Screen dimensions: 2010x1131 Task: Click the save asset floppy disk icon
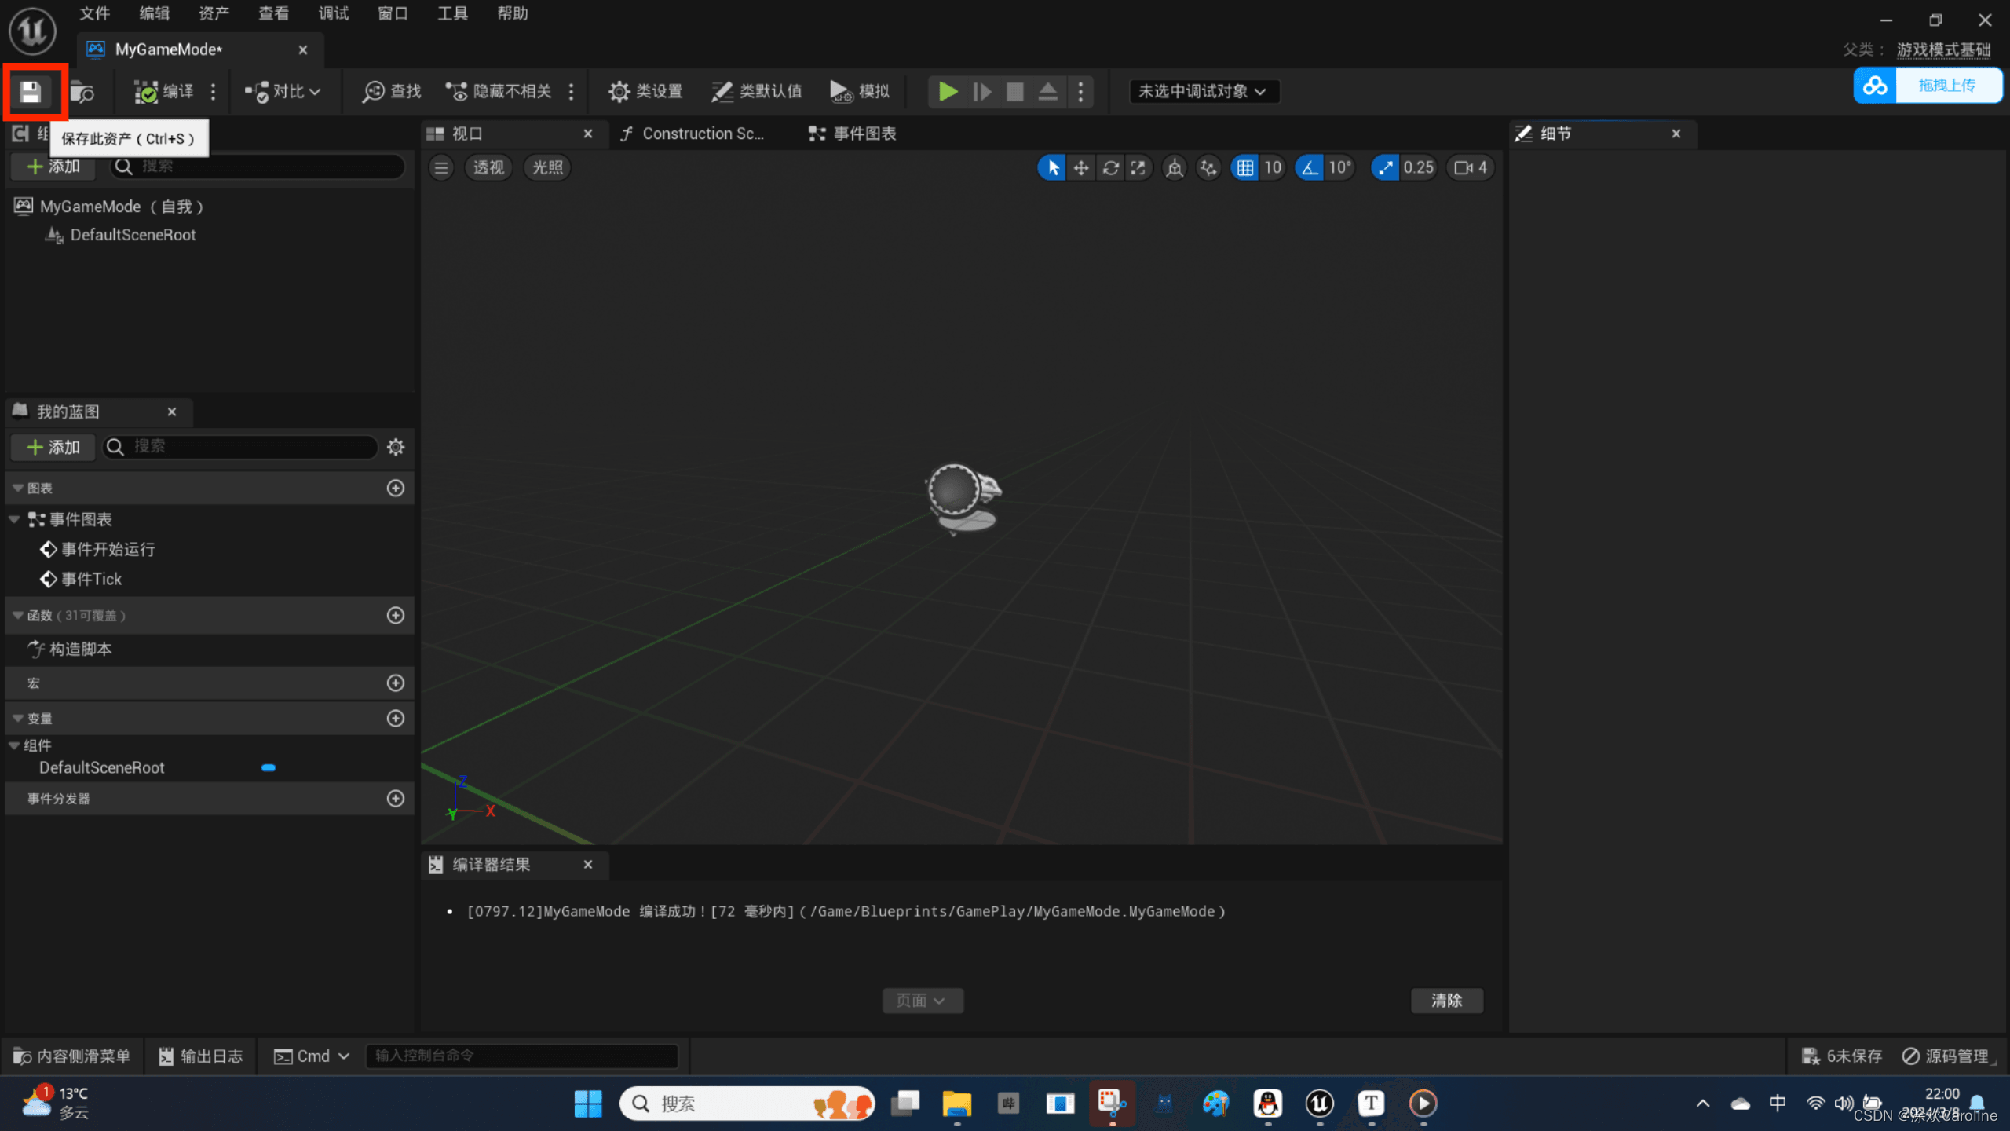[31, 92]
